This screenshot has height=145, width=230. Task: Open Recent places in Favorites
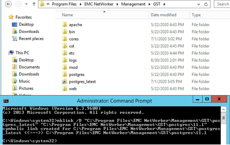click(31, 39)
